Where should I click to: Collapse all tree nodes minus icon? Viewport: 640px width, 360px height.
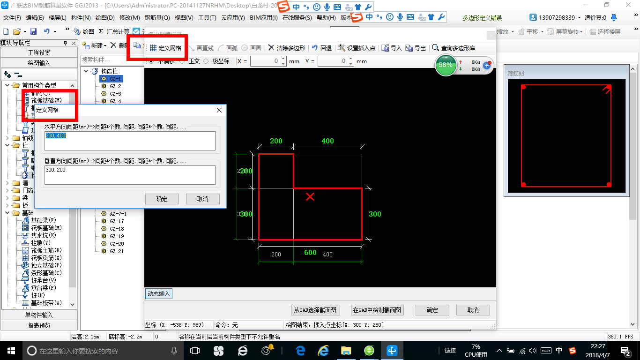point(18,75)
